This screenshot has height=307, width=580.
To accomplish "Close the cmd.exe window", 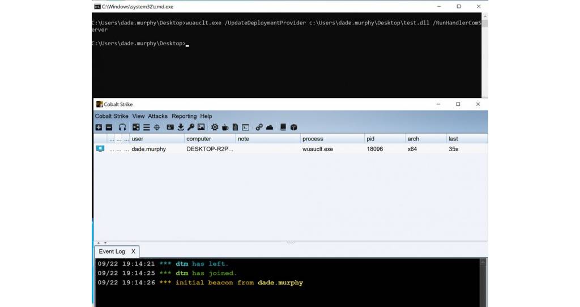I will 479,6.
